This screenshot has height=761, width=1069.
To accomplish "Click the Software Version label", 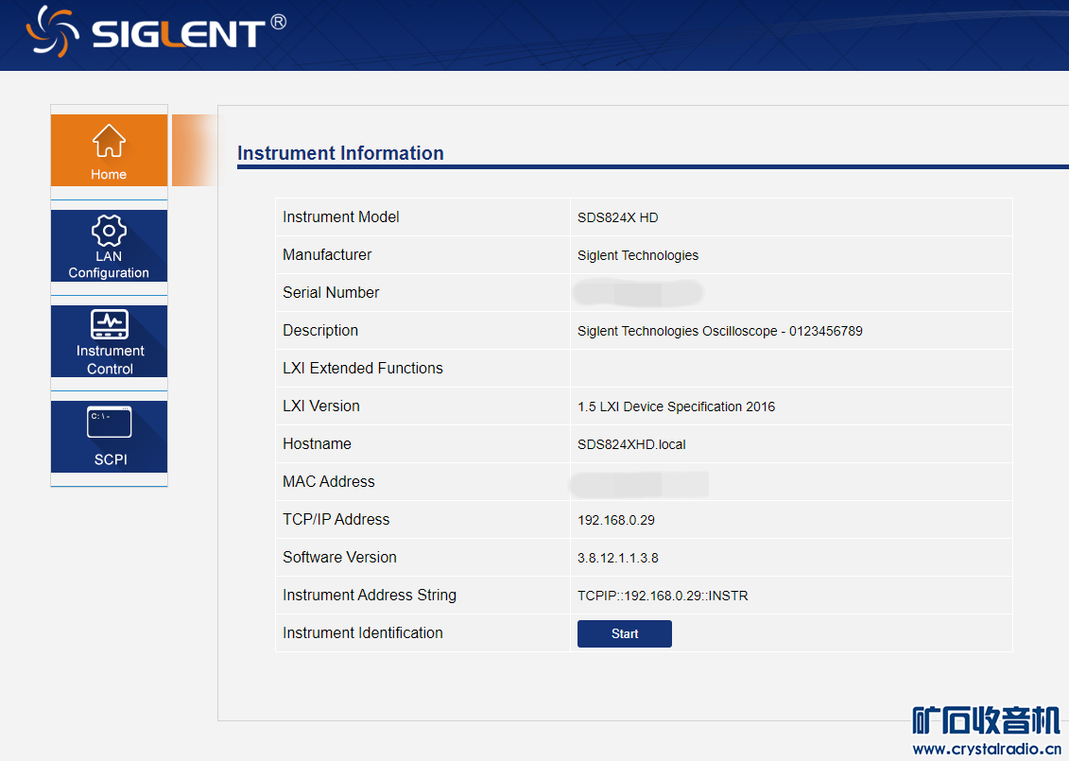I will tap(339, 557).
